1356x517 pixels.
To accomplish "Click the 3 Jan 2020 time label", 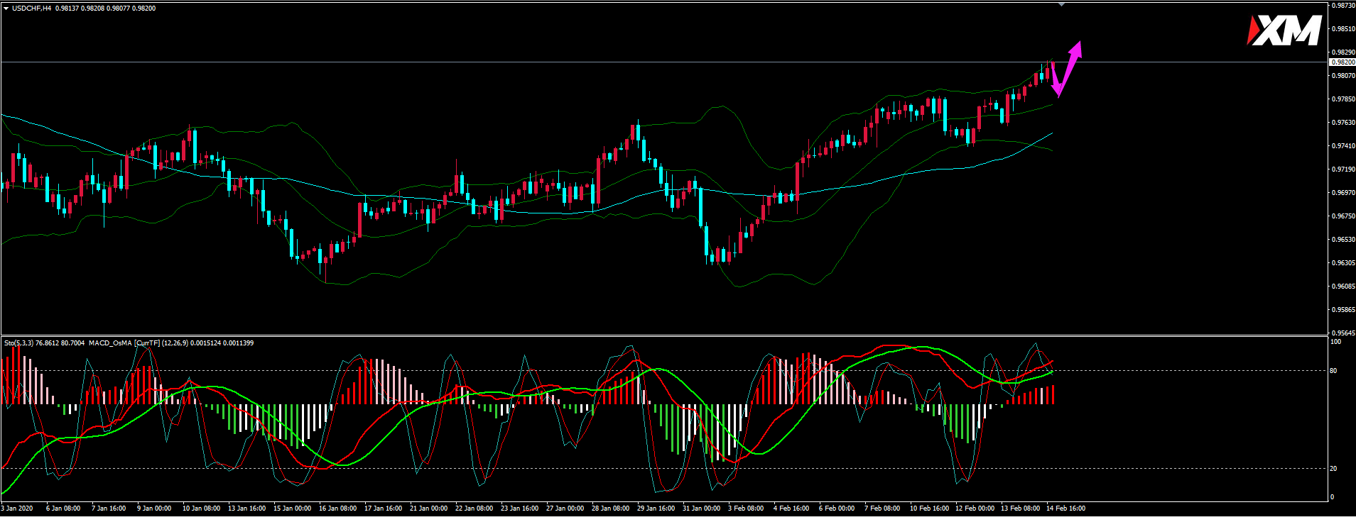I will click(17, 508).
